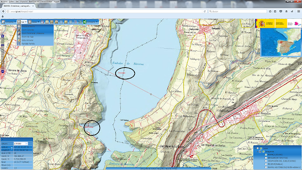Screen dimensions: 302x170
Task: Enable the RELIEVE (Relieve) layer
Action: 266,164
